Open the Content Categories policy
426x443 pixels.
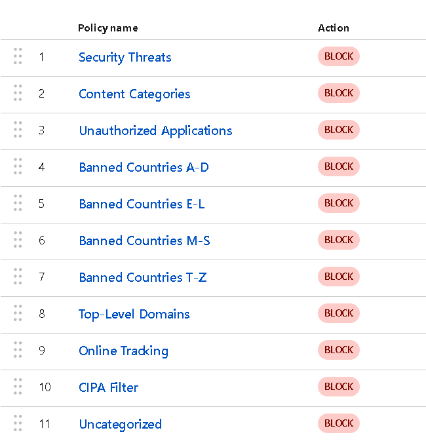click(x=134, y=94)
